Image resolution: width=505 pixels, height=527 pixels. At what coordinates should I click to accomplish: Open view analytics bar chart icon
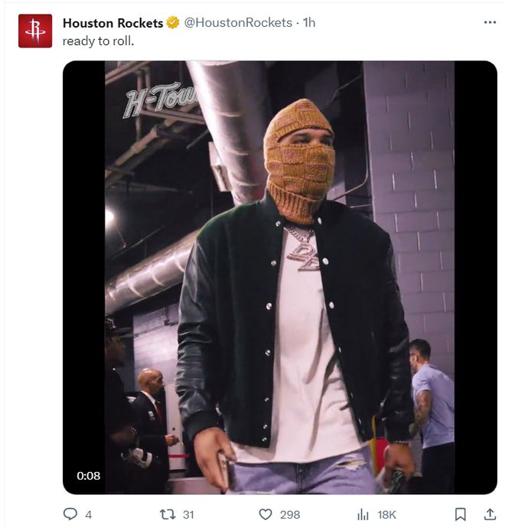363,514
